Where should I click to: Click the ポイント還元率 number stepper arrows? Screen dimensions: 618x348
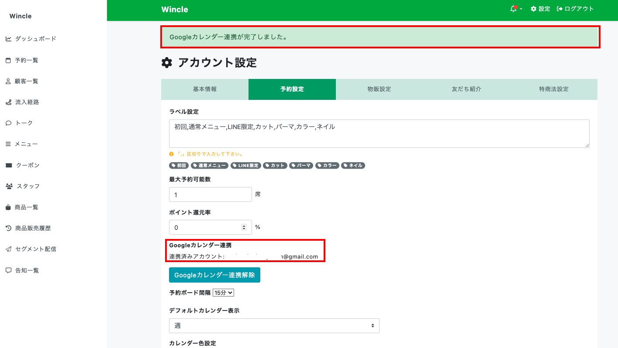tap(244, 227)
